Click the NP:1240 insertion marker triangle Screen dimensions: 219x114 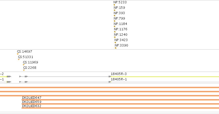pos(115,37)
